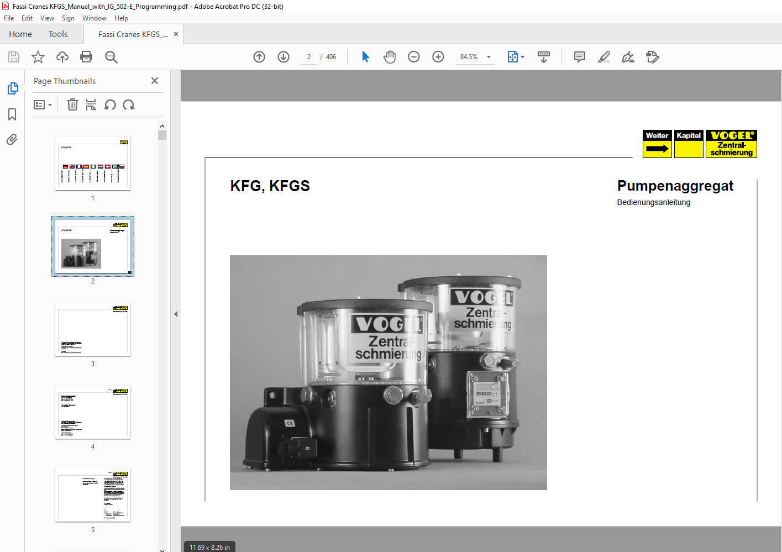
Task: Select the highlight text tool
Action: (604, 57)
